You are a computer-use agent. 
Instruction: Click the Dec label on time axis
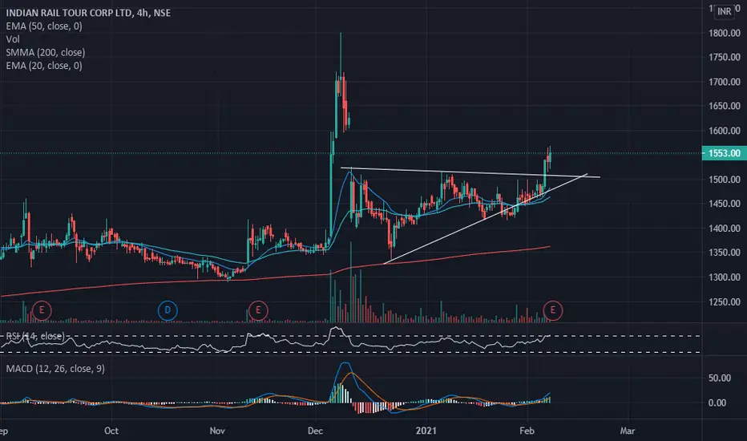[x=315, y=431]
